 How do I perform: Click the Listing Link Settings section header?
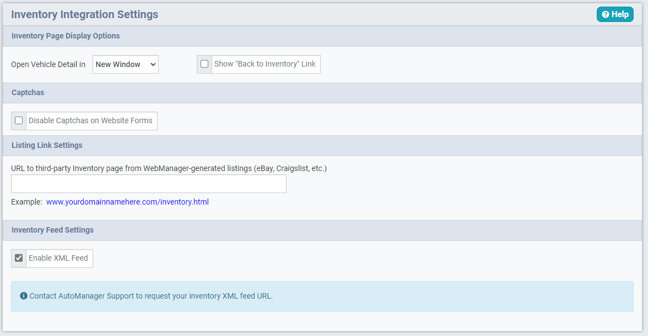(x=47, y=145)
